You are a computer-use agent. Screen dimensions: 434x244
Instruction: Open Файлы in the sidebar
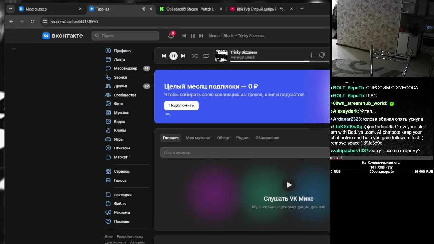coord(116,204)
